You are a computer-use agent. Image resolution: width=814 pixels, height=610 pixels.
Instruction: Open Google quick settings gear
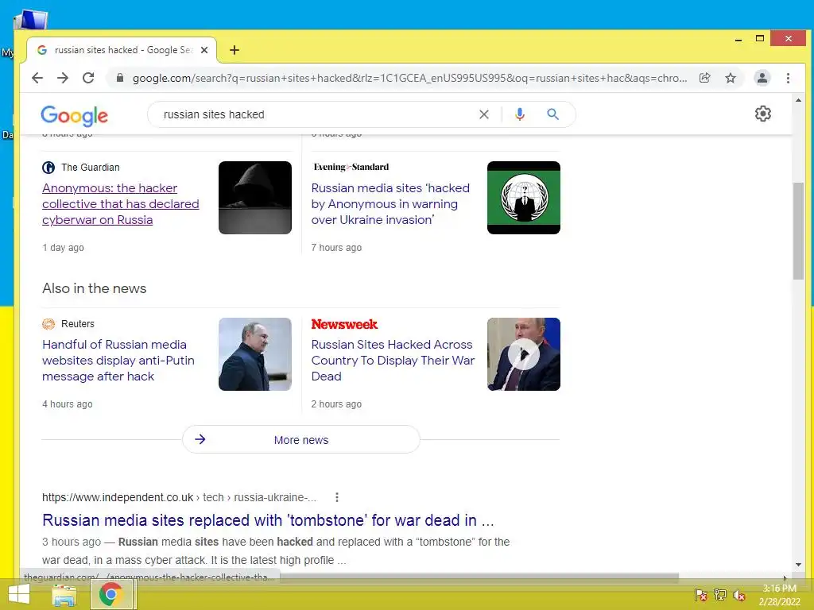pyautogui.click(x=762, y=114)
